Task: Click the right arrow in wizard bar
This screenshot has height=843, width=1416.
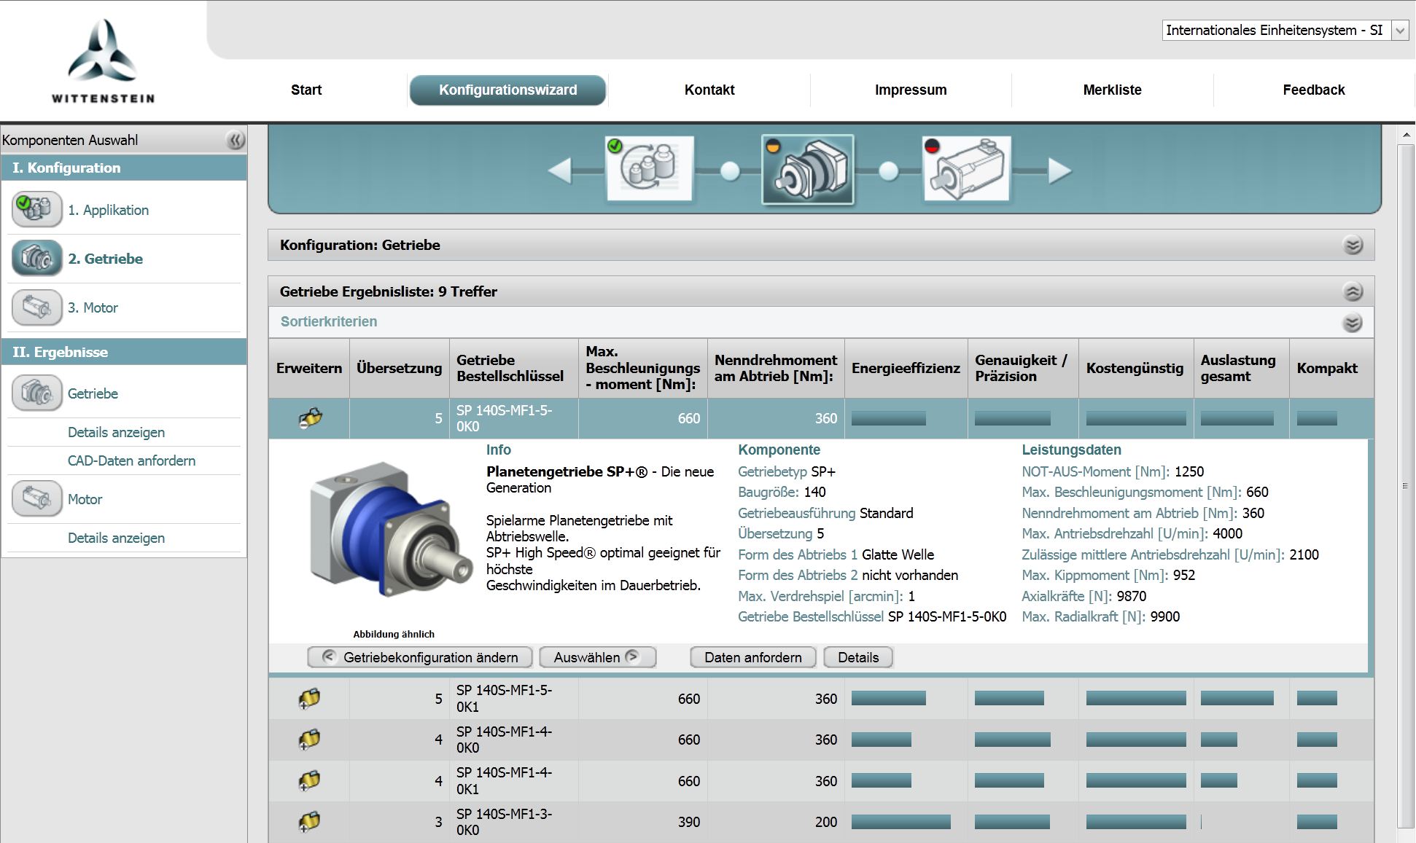Action: (1059, 171)
